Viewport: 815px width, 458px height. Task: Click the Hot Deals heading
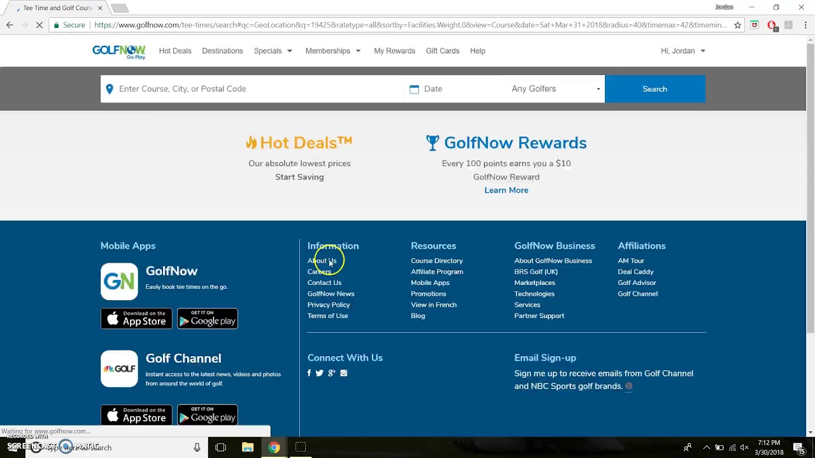299,142
